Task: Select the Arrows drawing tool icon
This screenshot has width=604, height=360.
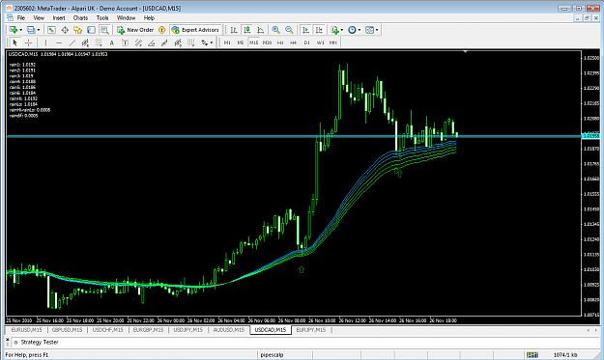Action: click(x=204, y=42)
